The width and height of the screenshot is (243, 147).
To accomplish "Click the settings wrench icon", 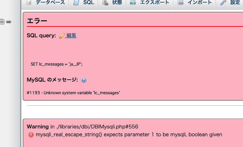I will point(223,3).
